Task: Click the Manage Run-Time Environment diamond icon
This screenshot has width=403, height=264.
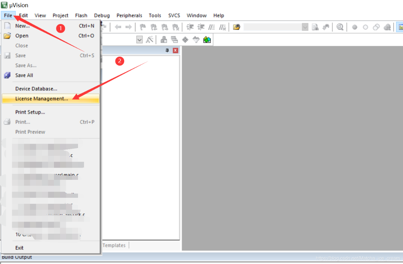Action: [185, 40]
